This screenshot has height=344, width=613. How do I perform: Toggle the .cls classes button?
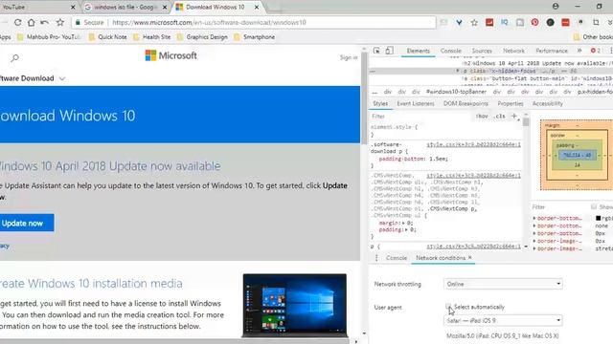click(499, 117)
